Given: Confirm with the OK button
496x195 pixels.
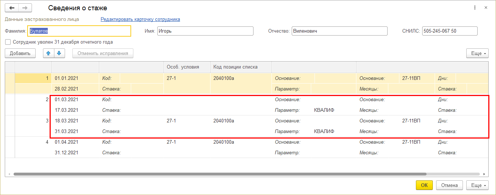Looking at the screenshot, I should (x=424, y=185).
